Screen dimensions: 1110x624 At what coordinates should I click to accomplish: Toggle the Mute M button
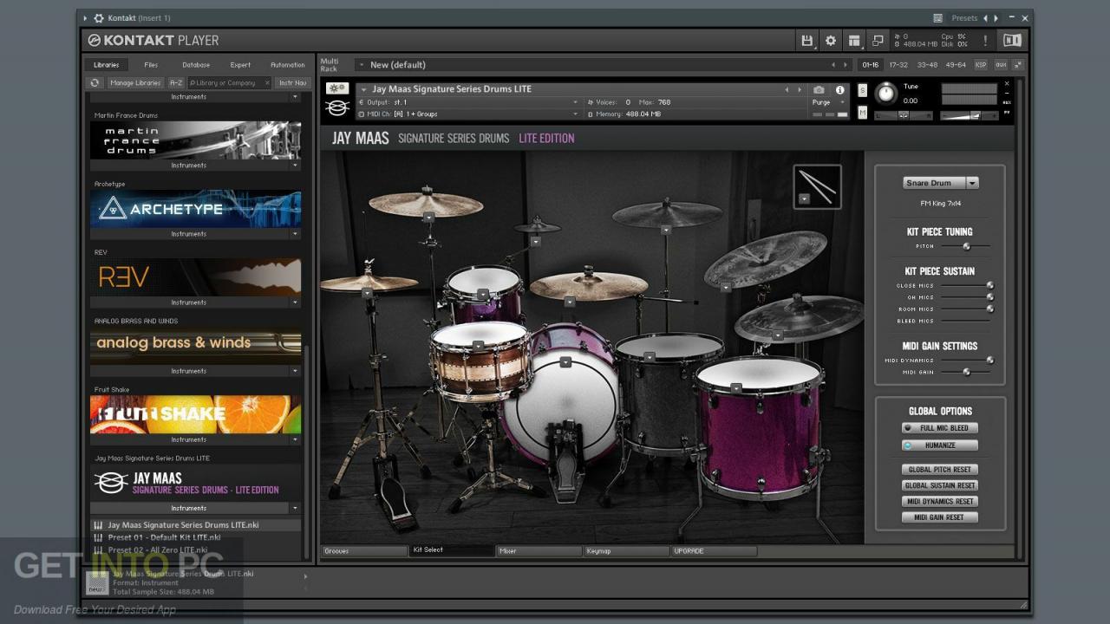click(862, 112)
